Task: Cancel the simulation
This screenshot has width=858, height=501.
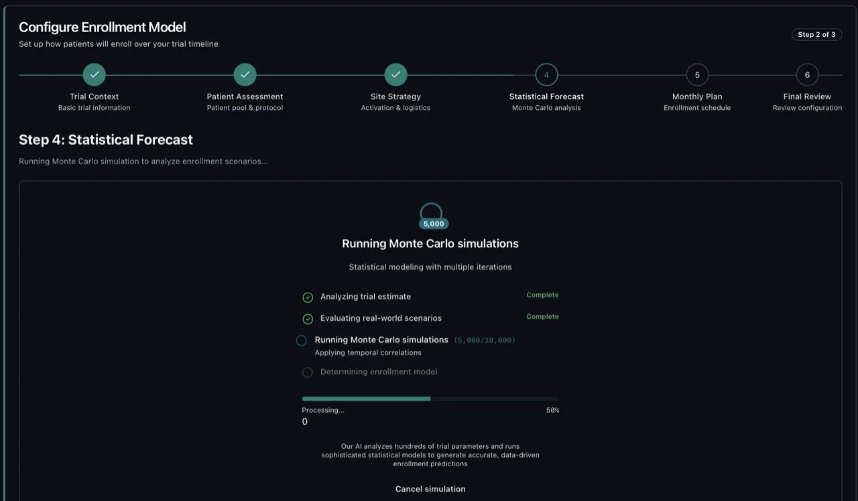Action: (430, 489)
